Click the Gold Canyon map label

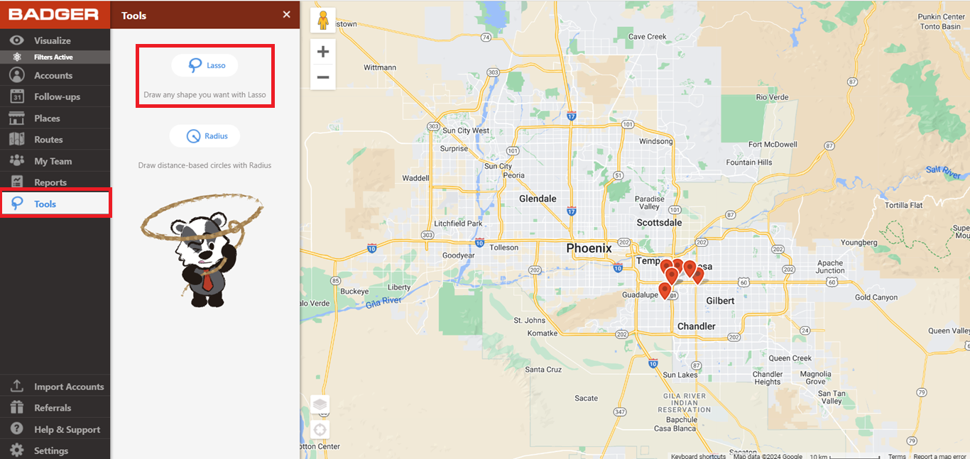875,297
